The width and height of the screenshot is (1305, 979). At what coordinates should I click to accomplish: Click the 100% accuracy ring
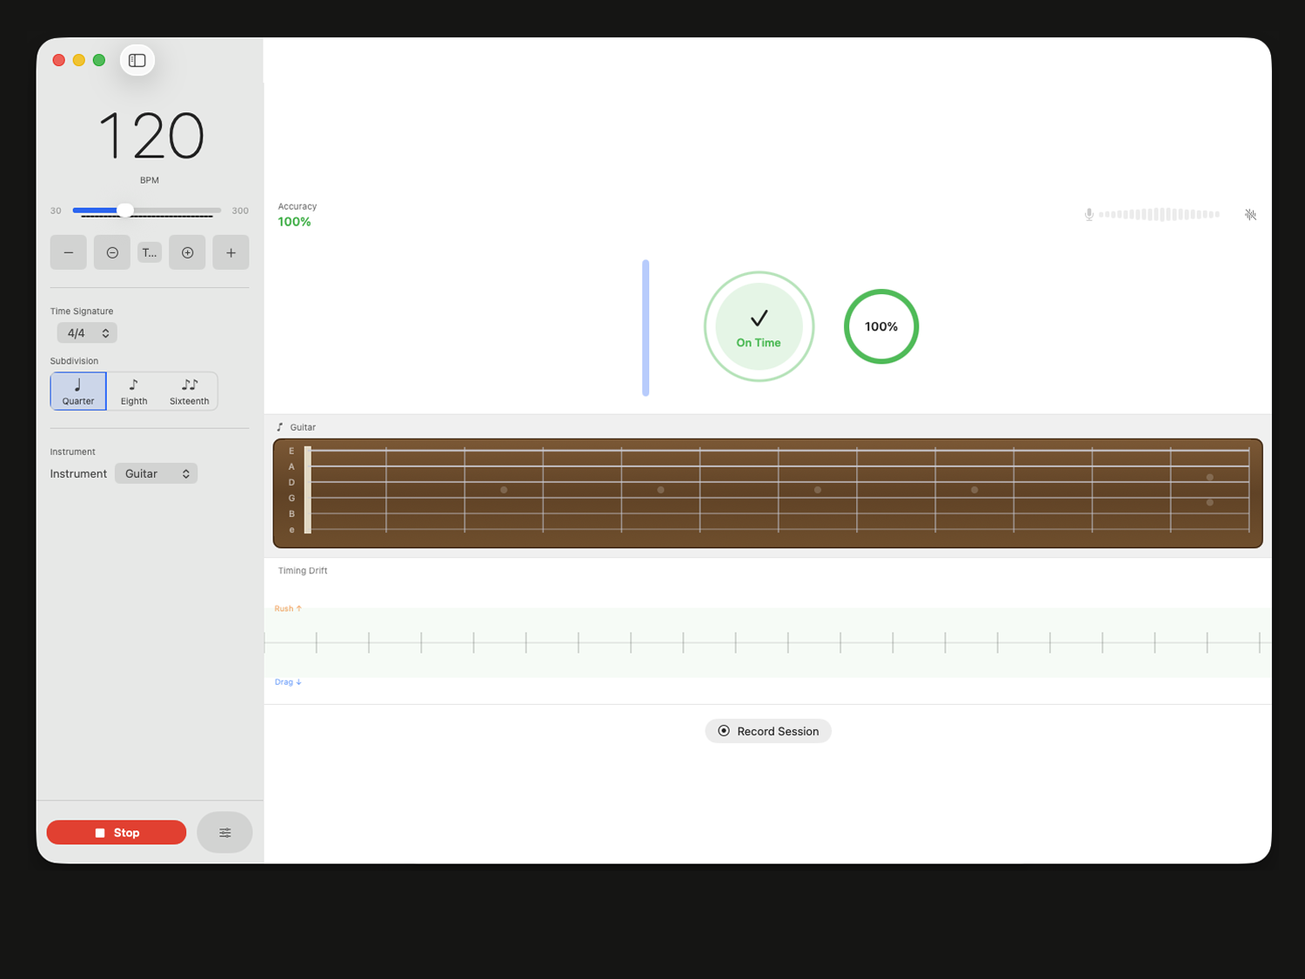click(x=881, y=326)
